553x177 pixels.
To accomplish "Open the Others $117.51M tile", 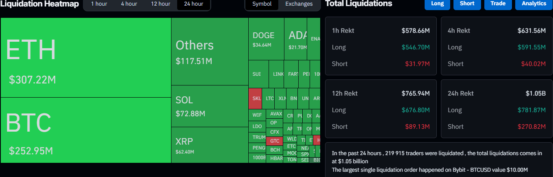I will coord(210,51).
